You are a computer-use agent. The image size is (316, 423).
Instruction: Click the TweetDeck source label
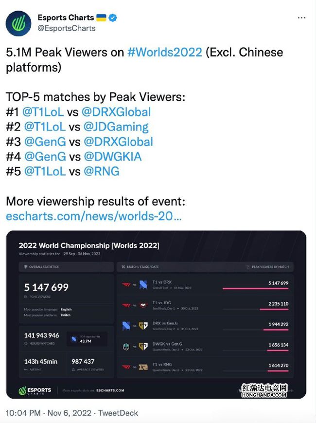118,413
